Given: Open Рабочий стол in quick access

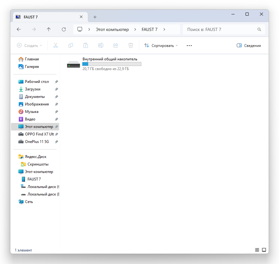Looking at the screenshot, I should click(x=37, y=82).
